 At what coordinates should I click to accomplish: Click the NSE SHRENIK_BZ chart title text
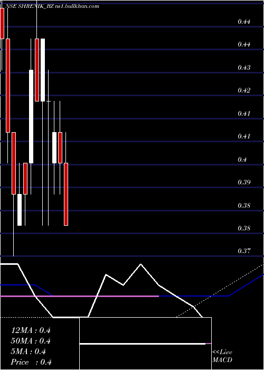[x=52, y=6]
